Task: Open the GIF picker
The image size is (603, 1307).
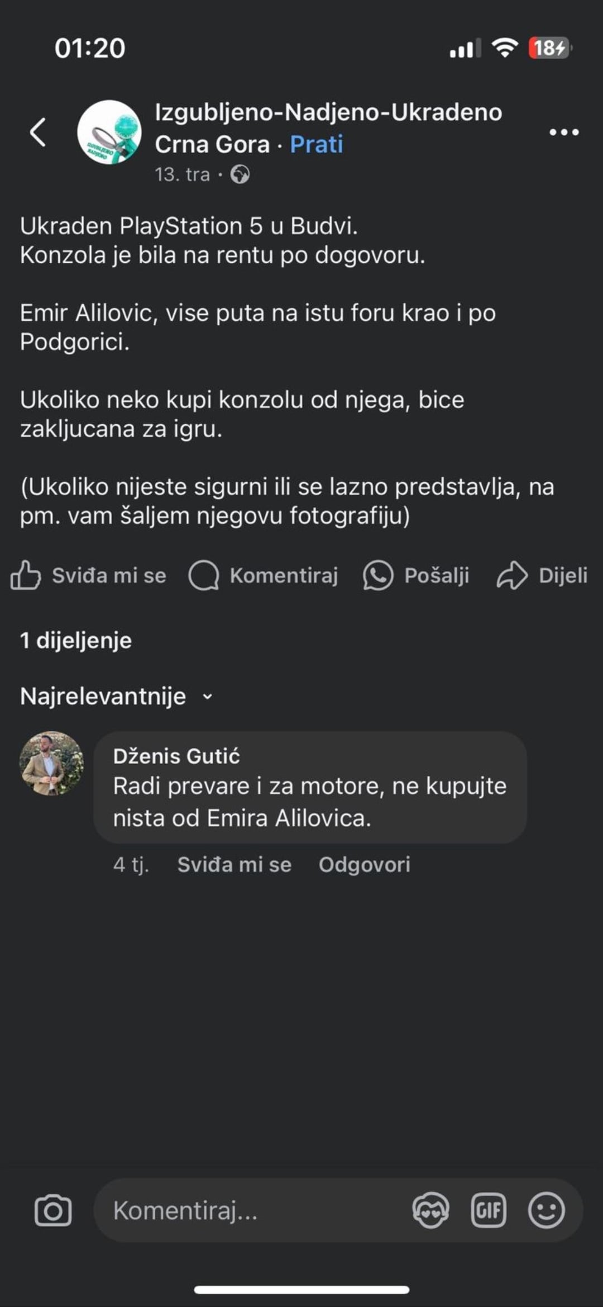Action: pos(489,1210)
